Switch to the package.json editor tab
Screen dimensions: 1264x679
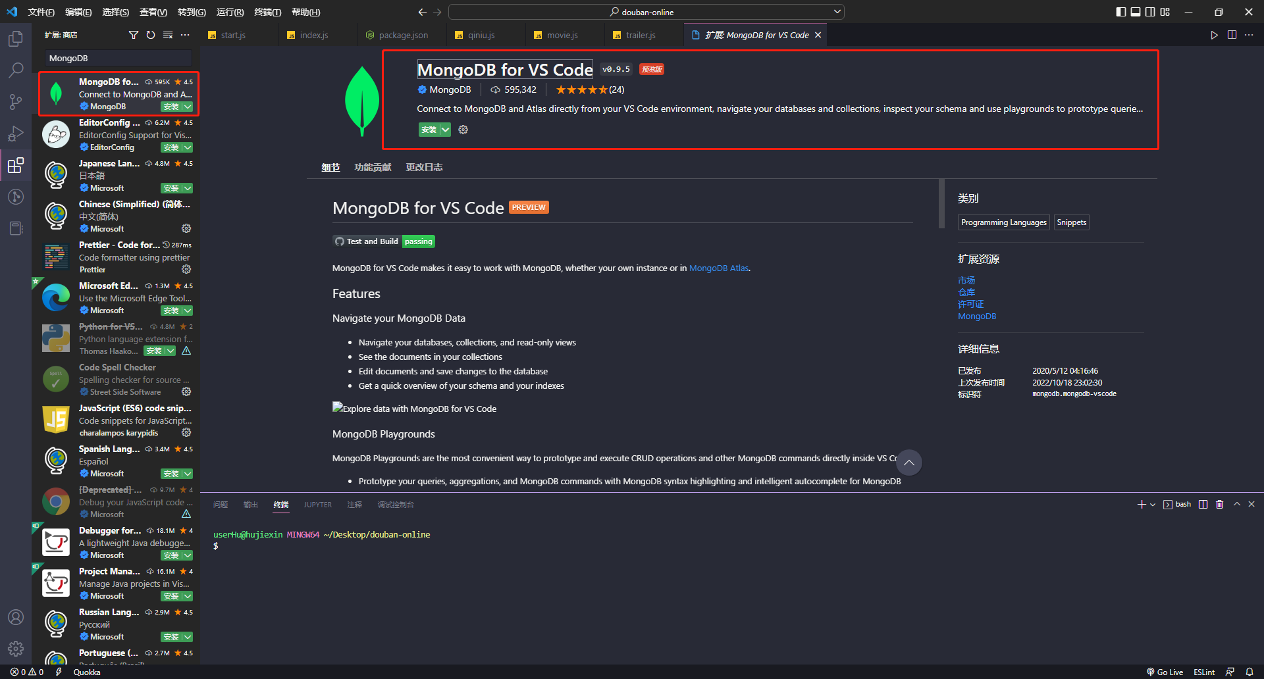point(403,35)
